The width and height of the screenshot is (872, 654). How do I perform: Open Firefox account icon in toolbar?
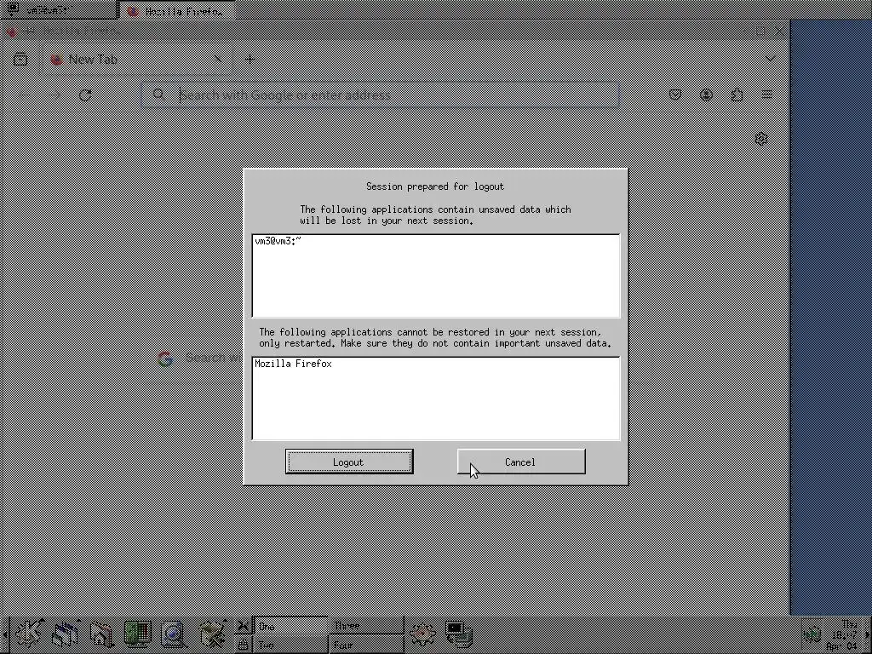coord(706,95)
